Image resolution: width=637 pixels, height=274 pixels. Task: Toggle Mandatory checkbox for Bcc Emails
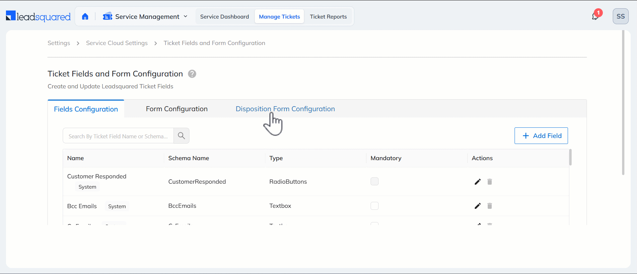[375, 206]
